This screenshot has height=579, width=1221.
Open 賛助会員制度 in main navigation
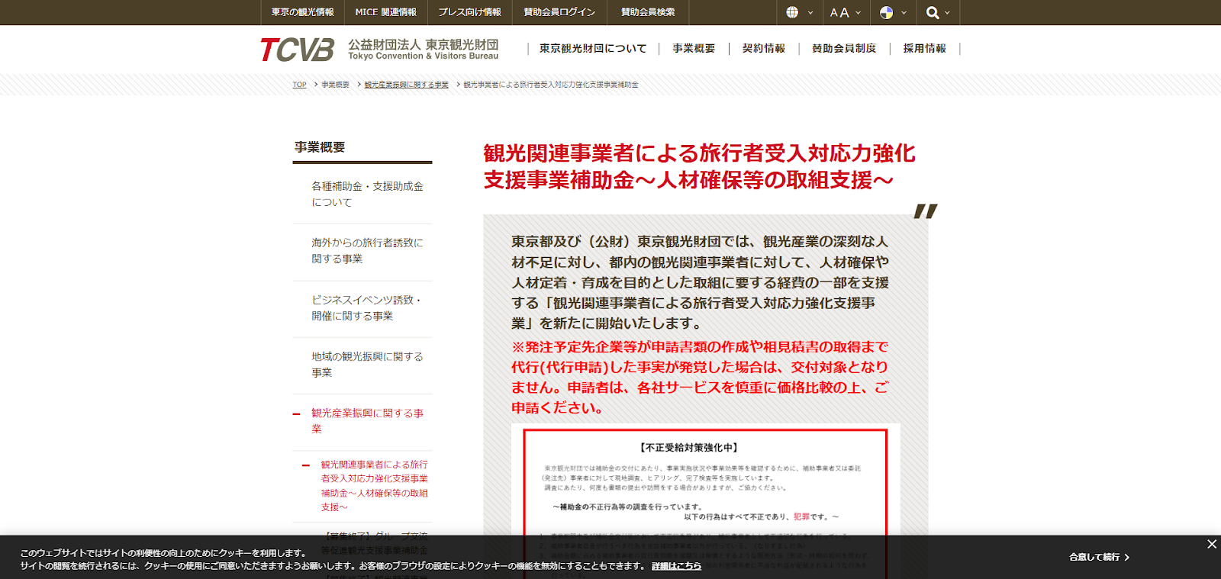[x=844, y=48]
